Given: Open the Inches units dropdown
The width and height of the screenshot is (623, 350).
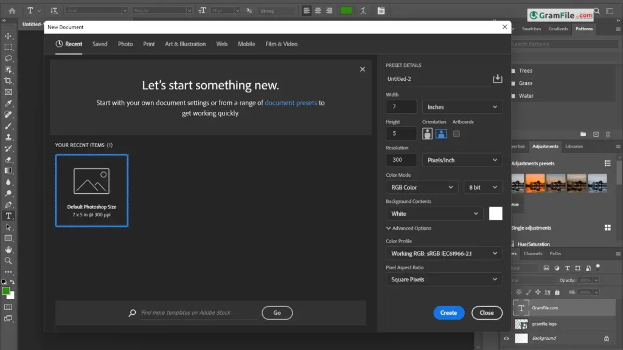Looking at the screenshot, I should (462, 107).
